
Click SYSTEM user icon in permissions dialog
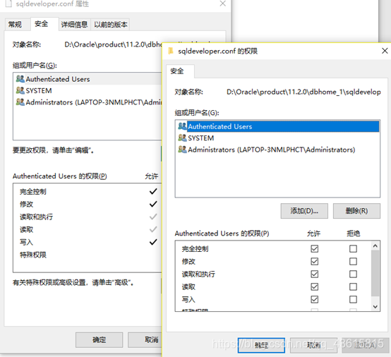[x=182, y=138]
